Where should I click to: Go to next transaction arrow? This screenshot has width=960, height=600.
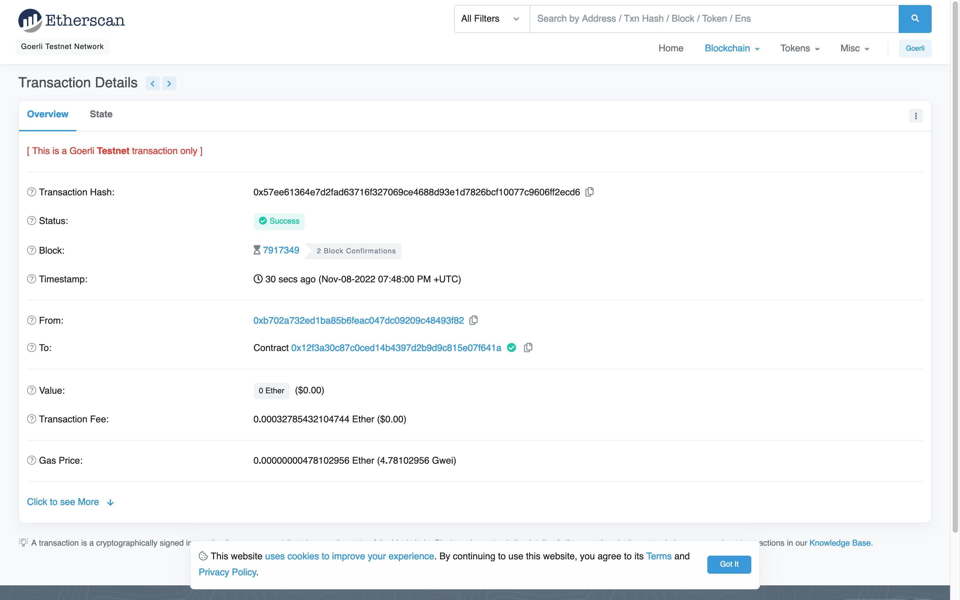coord(169,83)
